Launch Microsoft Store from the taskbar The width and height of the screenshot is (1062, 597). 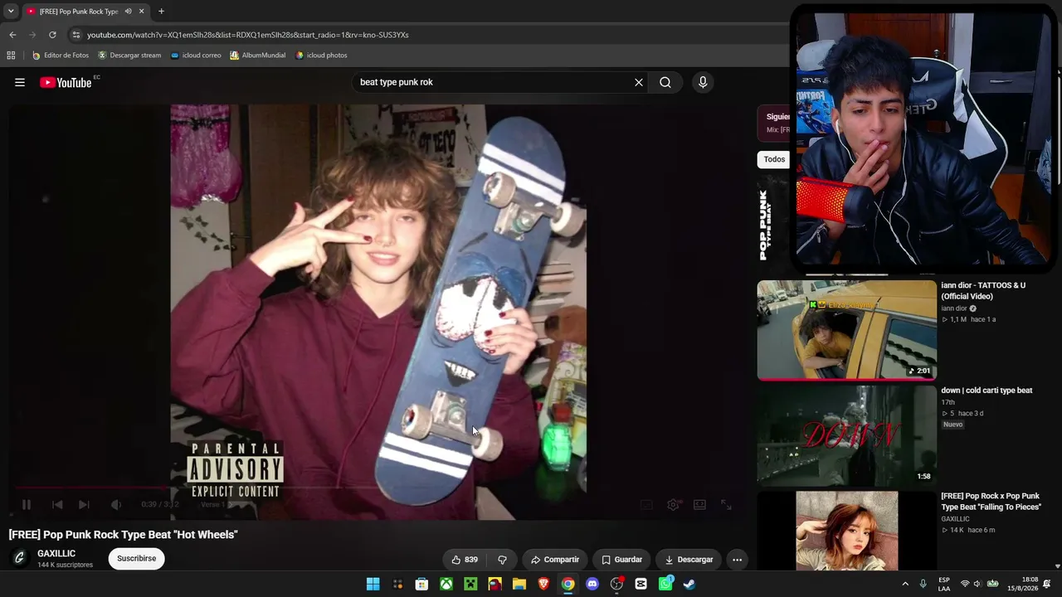pyautogui.click(x=421, y=584)
